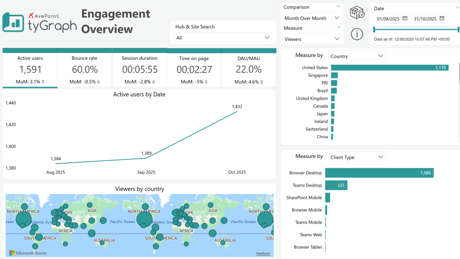Click the Country panel vertical scrollbar
The image size is (460, 259).
459,73
